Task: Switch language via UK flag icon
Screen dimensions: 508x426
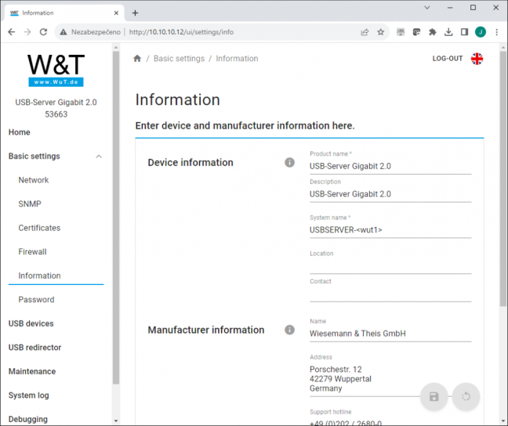Action: pos(477,59)
